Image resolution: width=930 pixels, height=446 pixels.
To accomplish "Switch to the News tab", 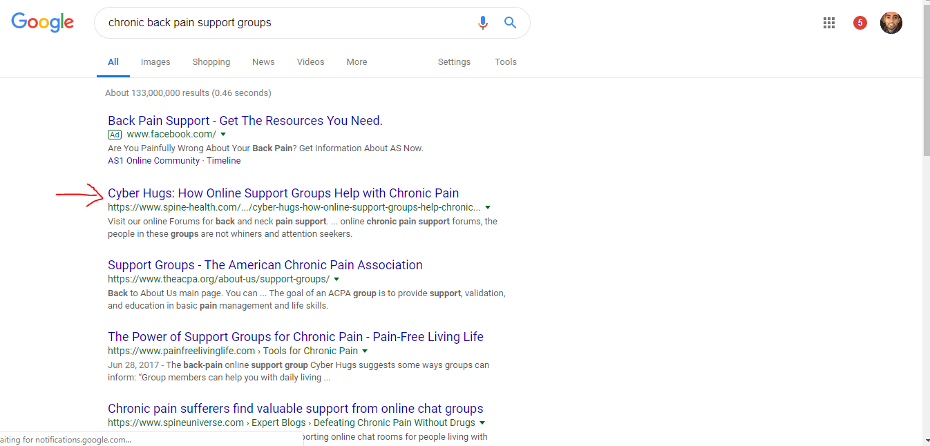I will [x=263, y=62].
